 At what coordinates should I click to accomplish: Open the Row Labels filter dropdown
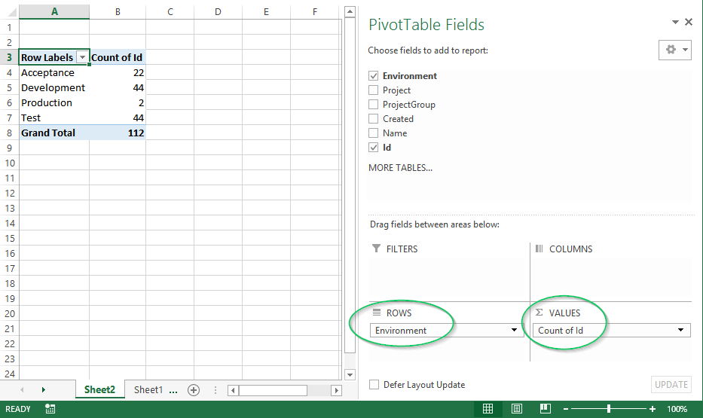[82, 58]
